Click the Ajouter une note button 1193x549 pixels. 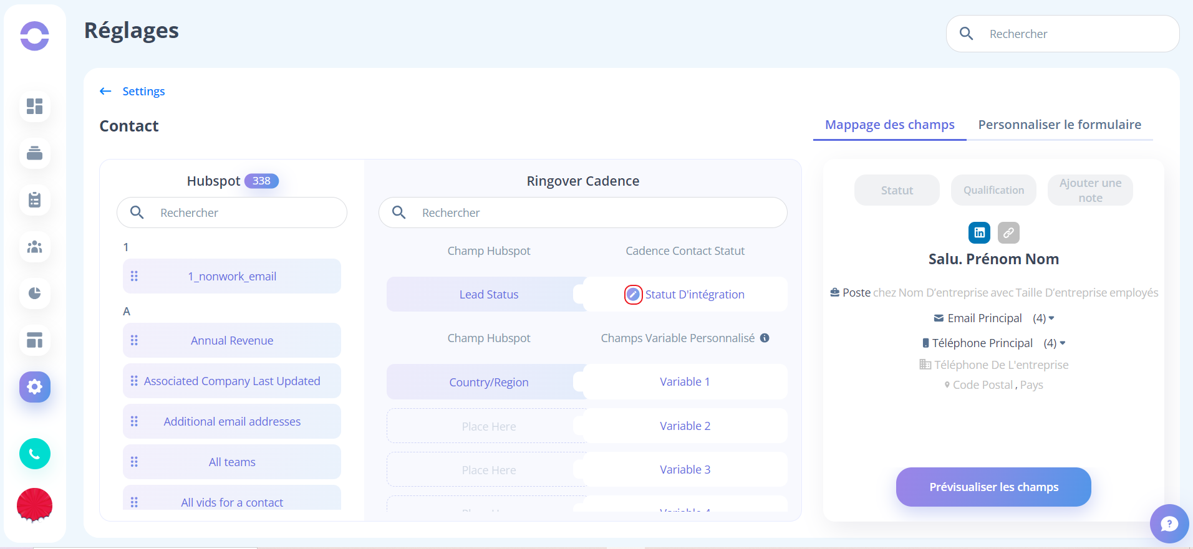pyautogui.click(x=1090, y=190)
